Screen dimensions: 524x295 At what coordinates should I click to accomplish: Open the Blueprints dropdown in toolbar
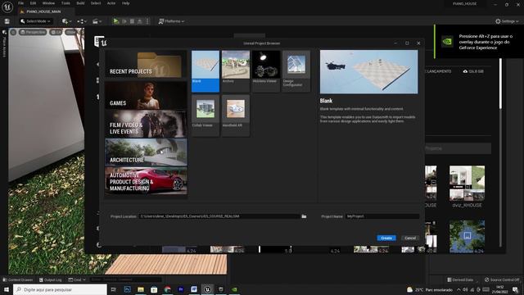(82, 21)
